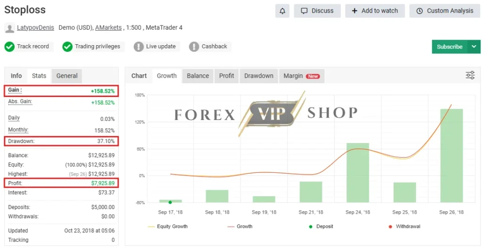Click Add to watch button

(375, 11)
